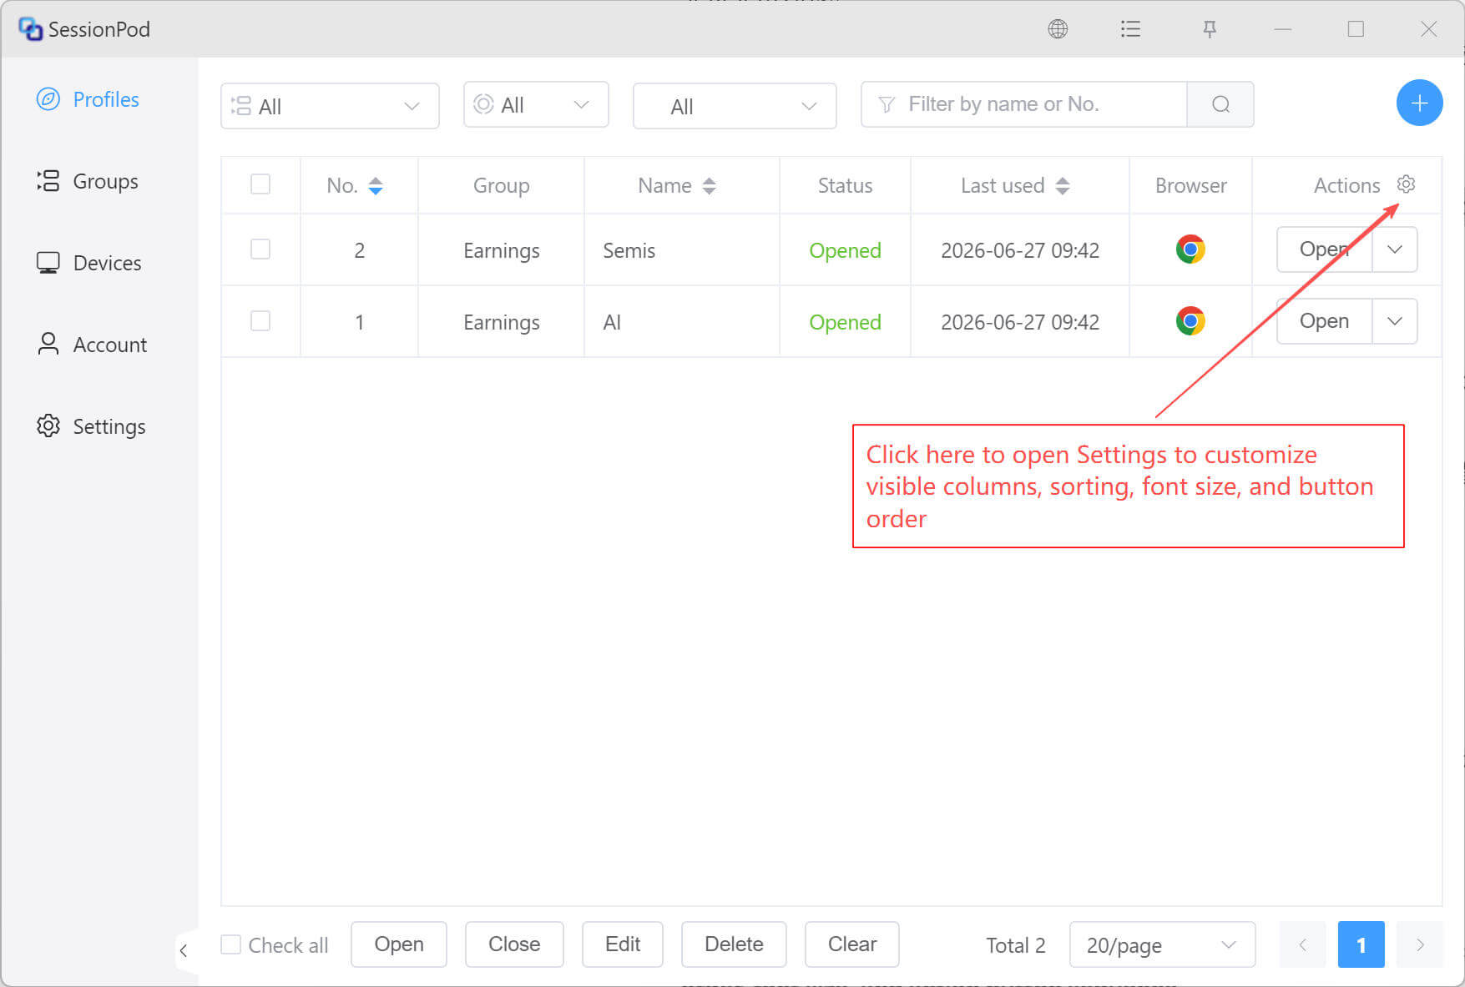Click the Browser column header
1465x987 pixels.
[x=1191, y=185]
